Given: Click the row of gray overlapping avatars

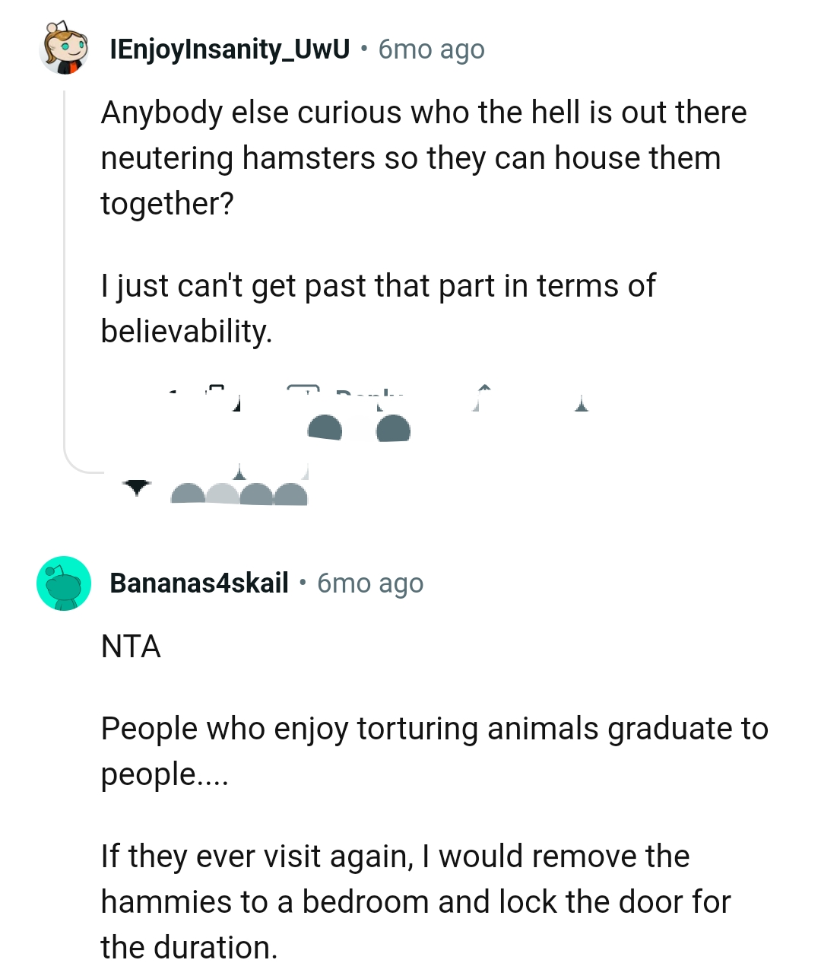Looking at the screenshot, I should coord(239,494).
